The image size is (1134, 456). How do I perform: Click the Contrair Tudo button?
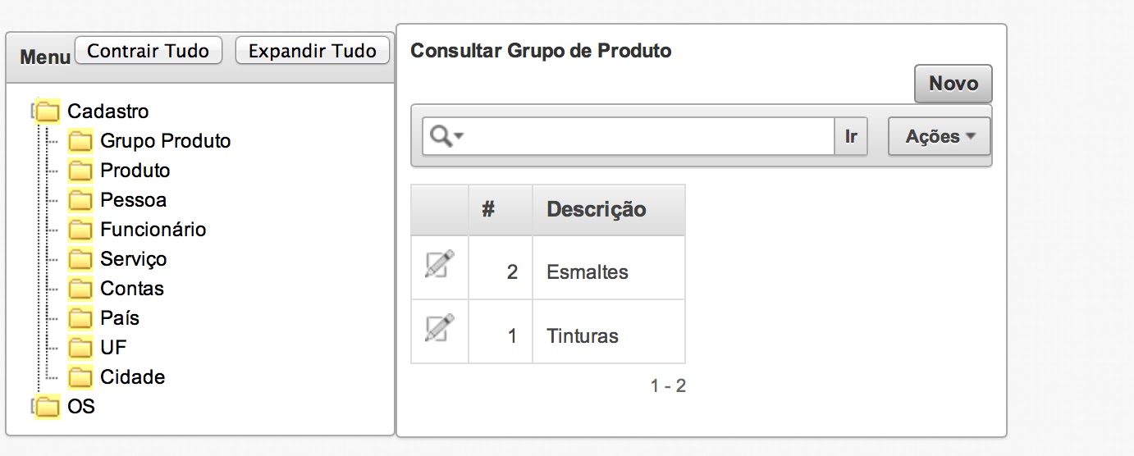coord(149,51)
